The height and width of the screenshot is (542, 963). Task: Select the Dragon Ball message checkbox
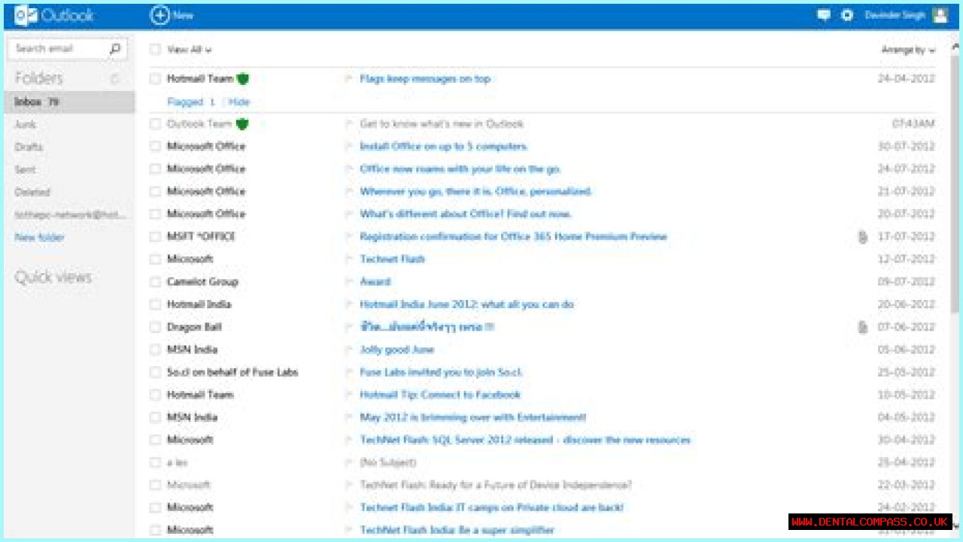click(x=155, y=327)
